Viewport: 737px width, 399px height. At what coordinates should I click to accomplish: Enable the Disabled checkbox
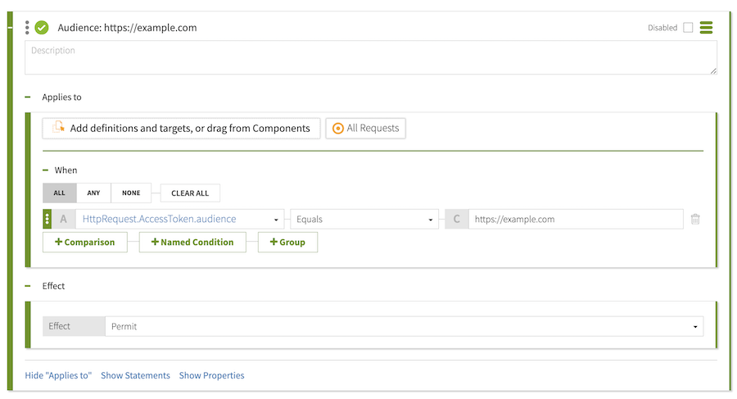tap(688, 28)
